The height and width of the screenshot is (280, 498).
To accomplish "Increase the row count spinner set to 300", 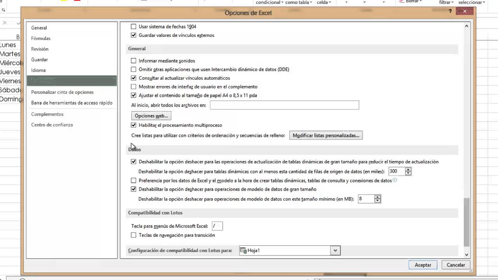I will tap(408, 170).
